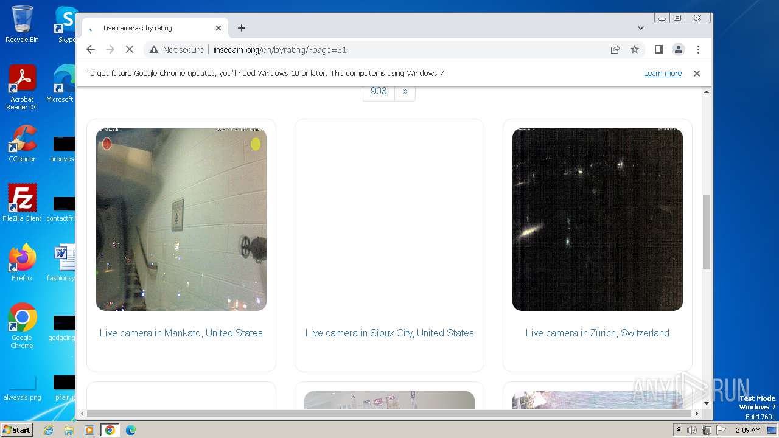Click the address bar URL
The image size is (779, 438).
[280, 50]
